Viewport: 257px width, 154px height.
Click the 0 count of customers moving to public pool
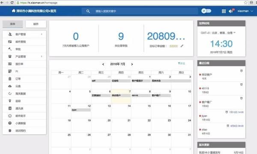tap(76, 36)
